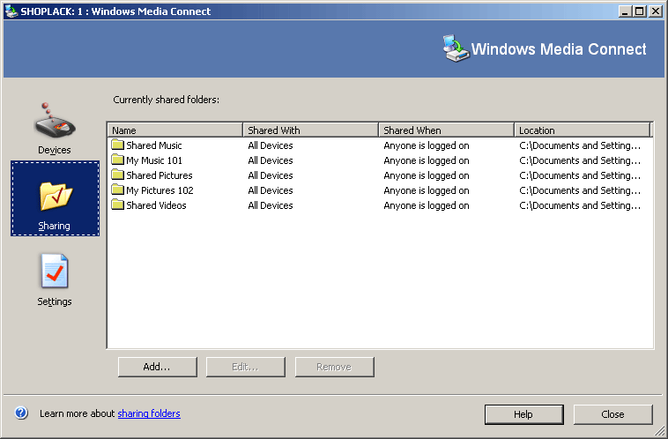This screenshot has width=668, height=439.
Task: Click Anyone is logged on for Shared Videos
Action: point(427,205)
